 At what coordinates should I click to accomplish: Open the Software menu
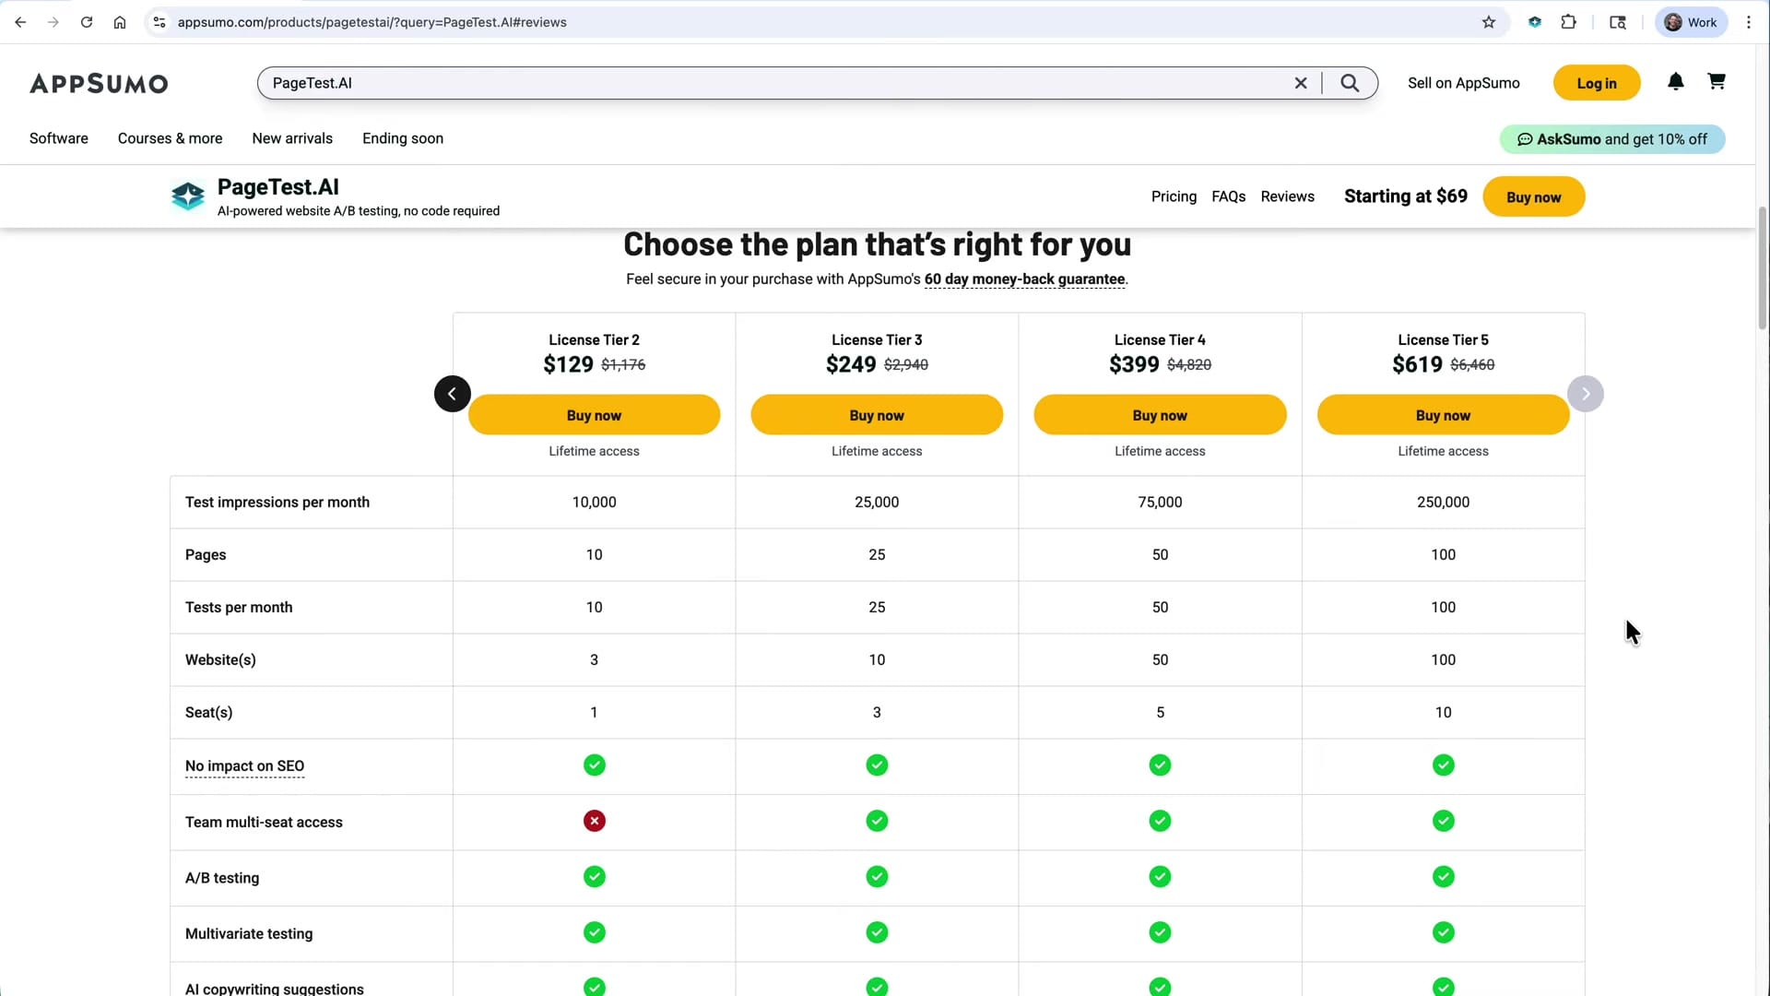coord(59,138)
